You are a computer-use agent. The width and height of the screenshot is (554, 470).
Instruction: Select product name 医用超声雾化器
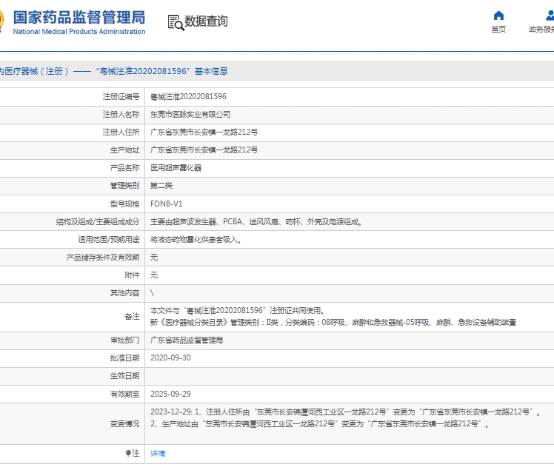point(176,168)
